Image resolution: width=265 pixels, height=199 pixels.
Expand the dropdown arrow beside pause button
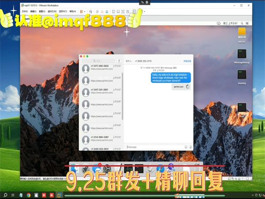coord(86,11)
